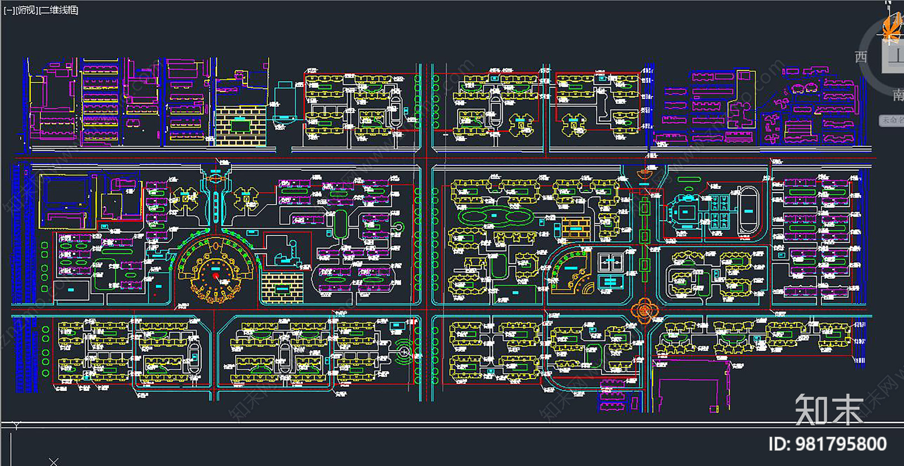Click the 西 direction on the ViewCube compass

tap(861, 56)
